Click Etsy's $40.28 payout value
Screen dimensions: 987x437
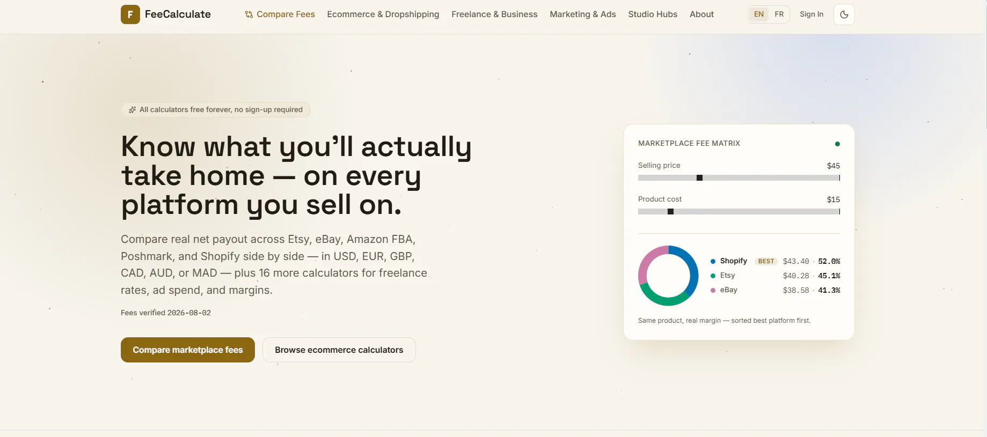coord(796,276)
